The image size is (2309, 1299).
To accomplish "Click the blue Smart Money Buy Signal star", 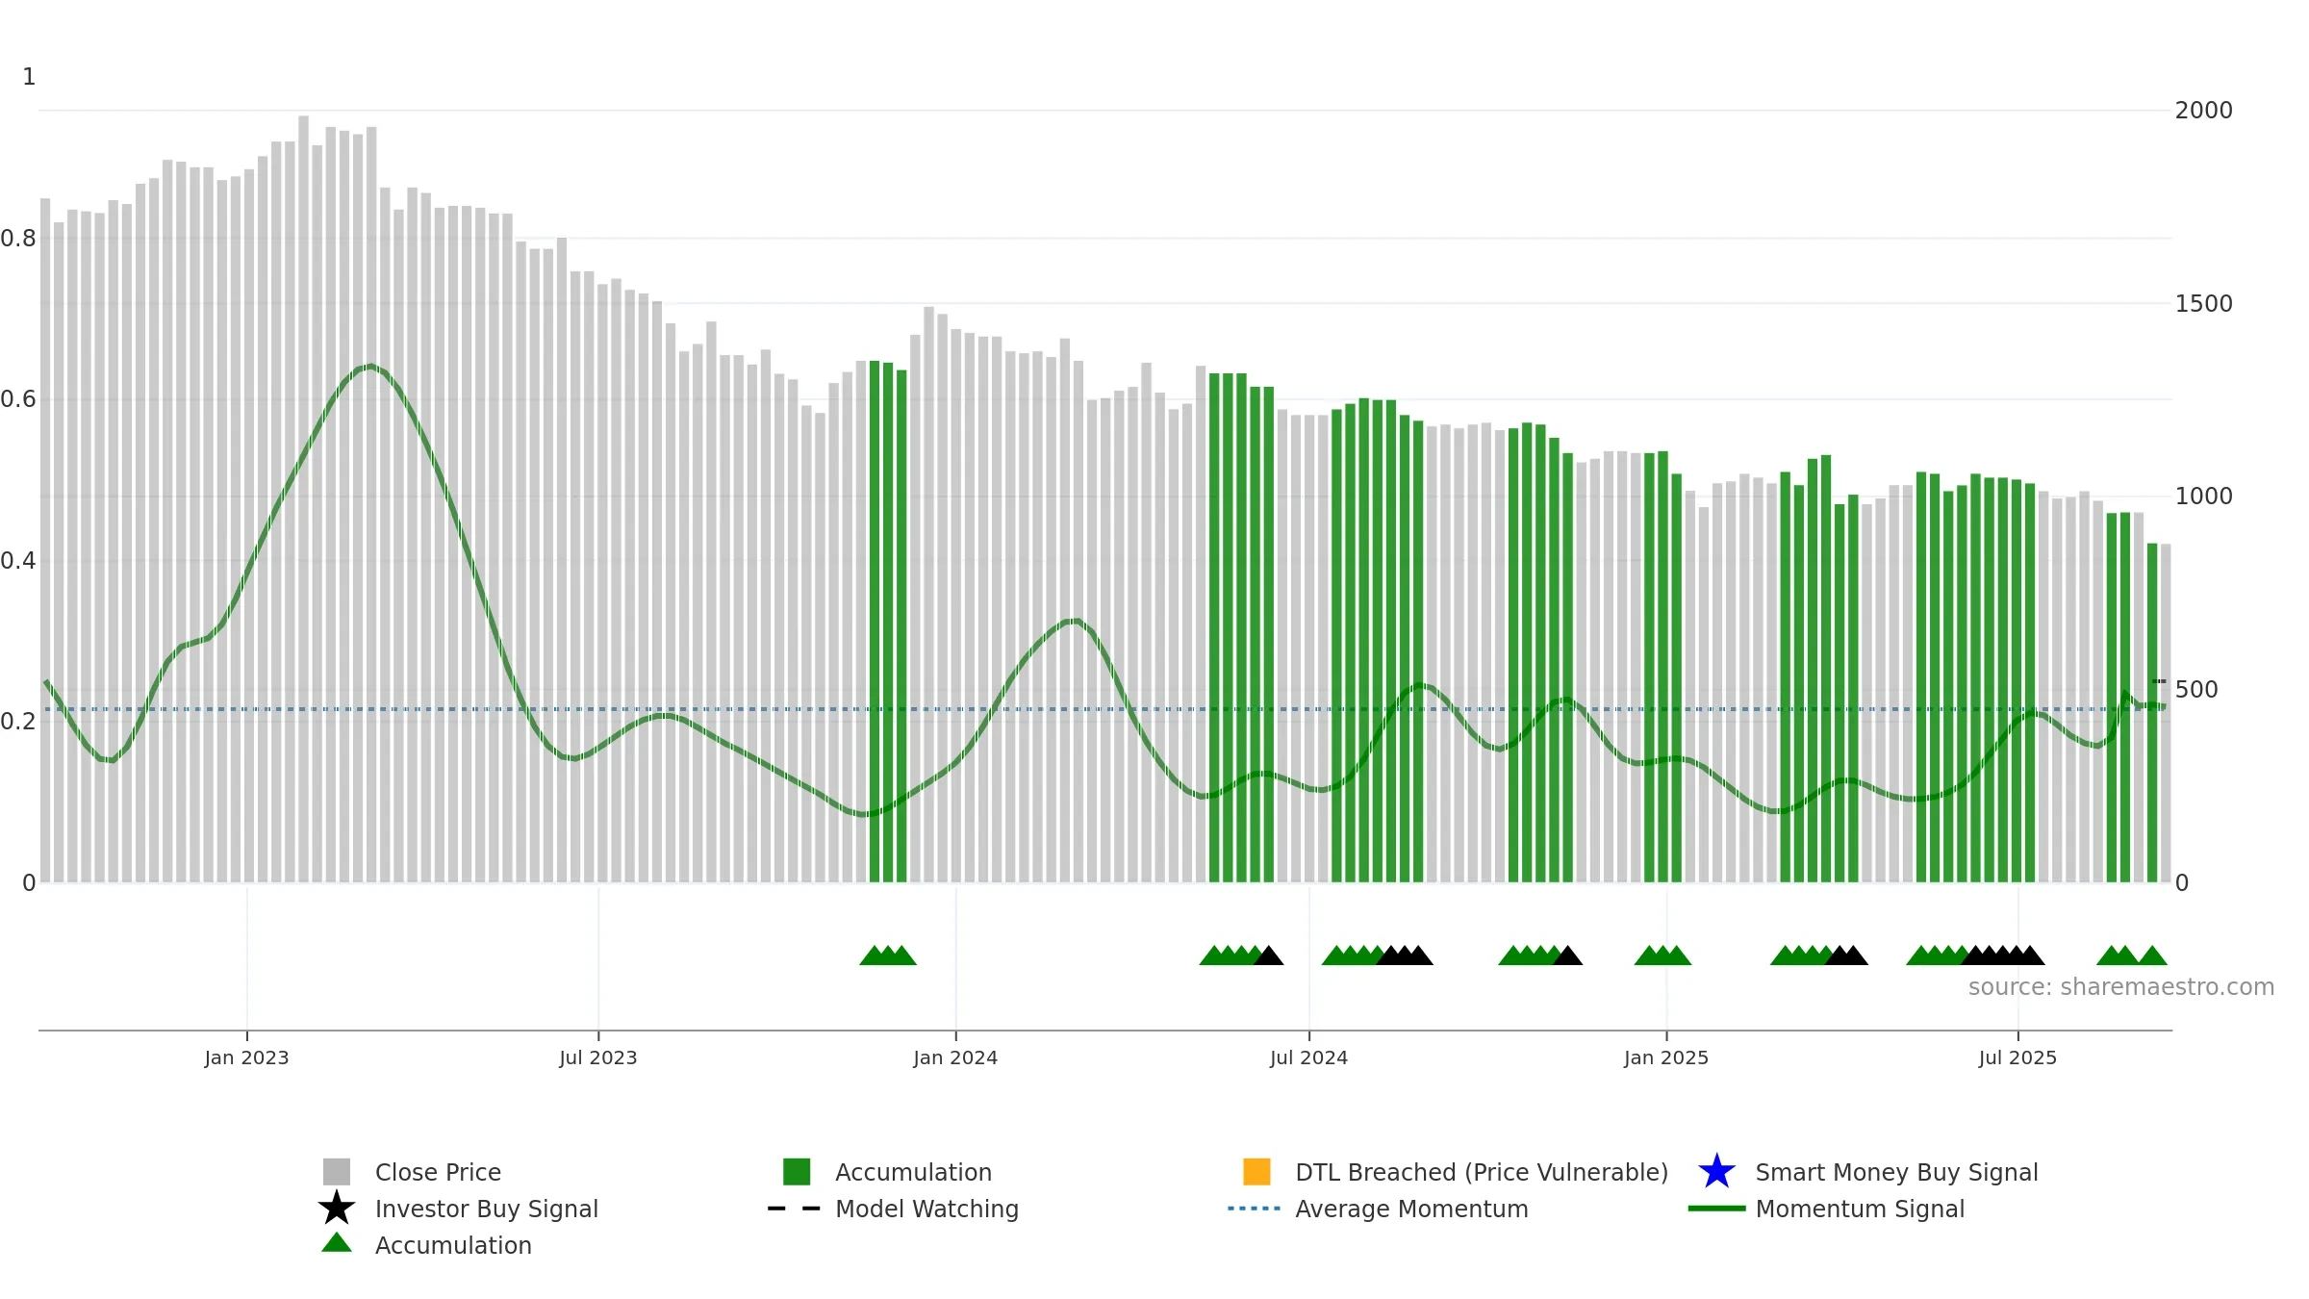I will click(1716, 1171).
